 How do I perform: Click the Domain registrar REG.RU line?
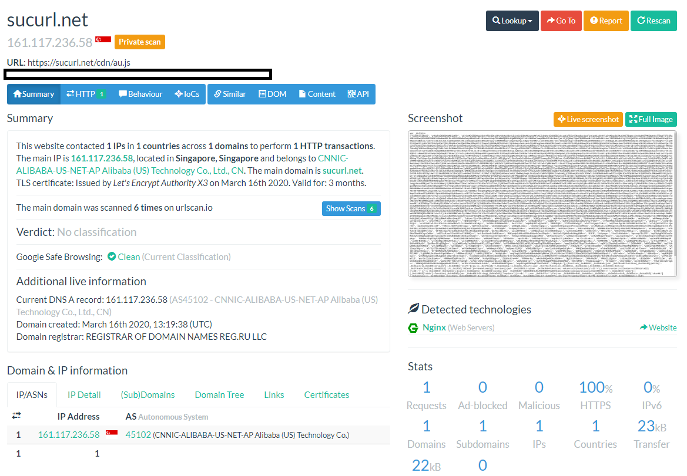pos(142,337)
